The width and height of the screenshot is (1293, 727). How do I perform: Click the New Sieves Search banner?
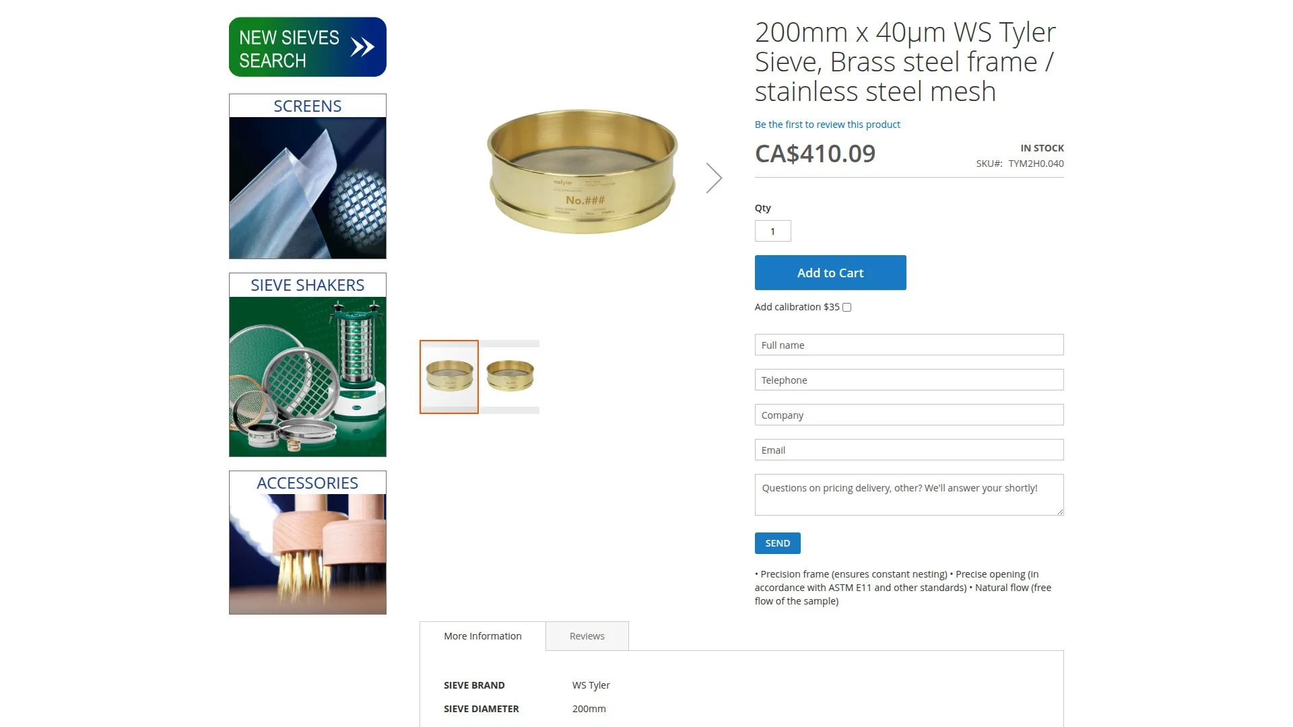click(308, 47)
